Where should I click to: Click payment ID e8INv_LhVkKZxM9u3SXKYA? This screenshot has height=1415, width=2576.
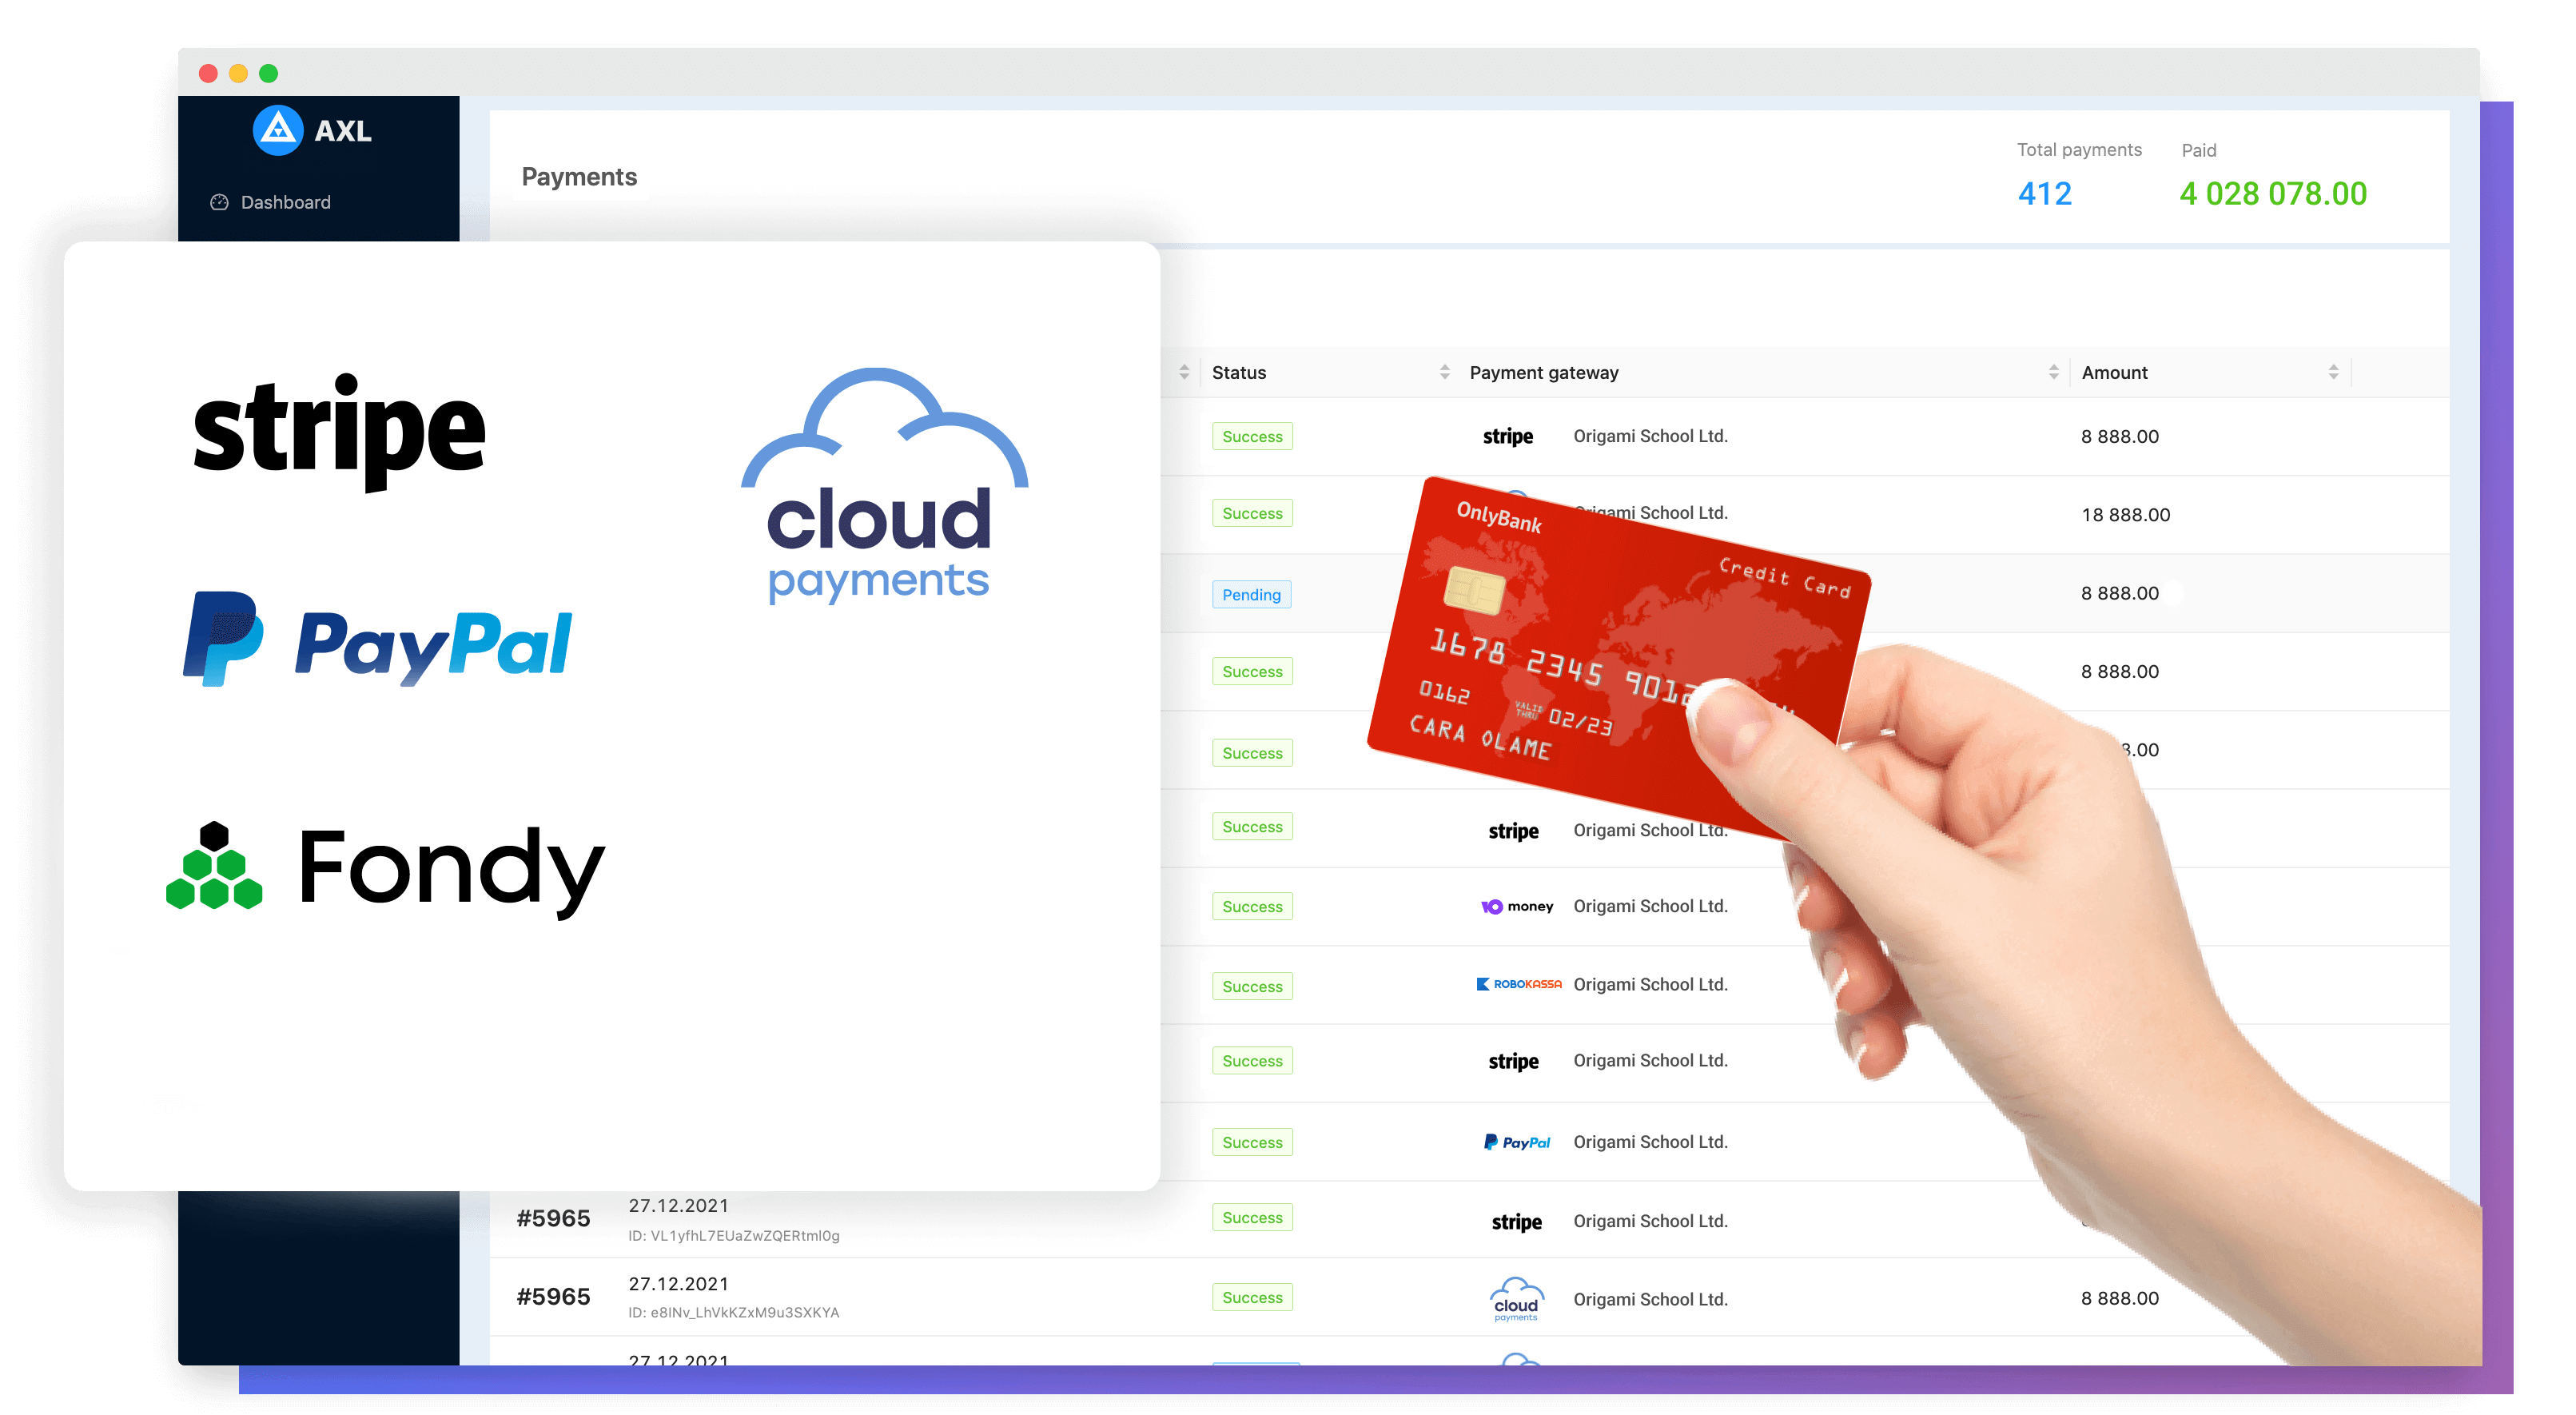click(733, 1313)
